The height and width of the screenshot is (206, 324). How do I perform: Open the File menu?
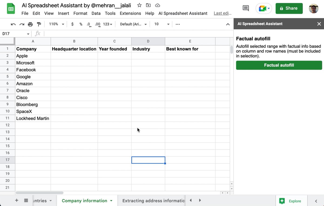click(25, 13)
